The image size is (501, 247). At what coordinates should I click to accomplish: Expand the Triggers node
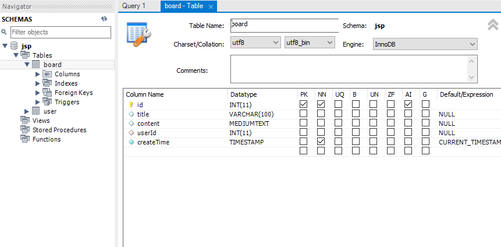[x=38, y=102]
